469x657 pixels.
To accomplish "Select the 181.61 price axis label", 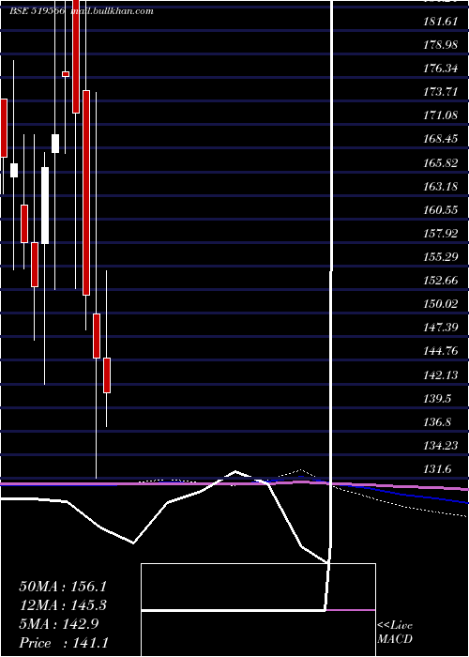I will pyautogui.click(x=441, y=22).
